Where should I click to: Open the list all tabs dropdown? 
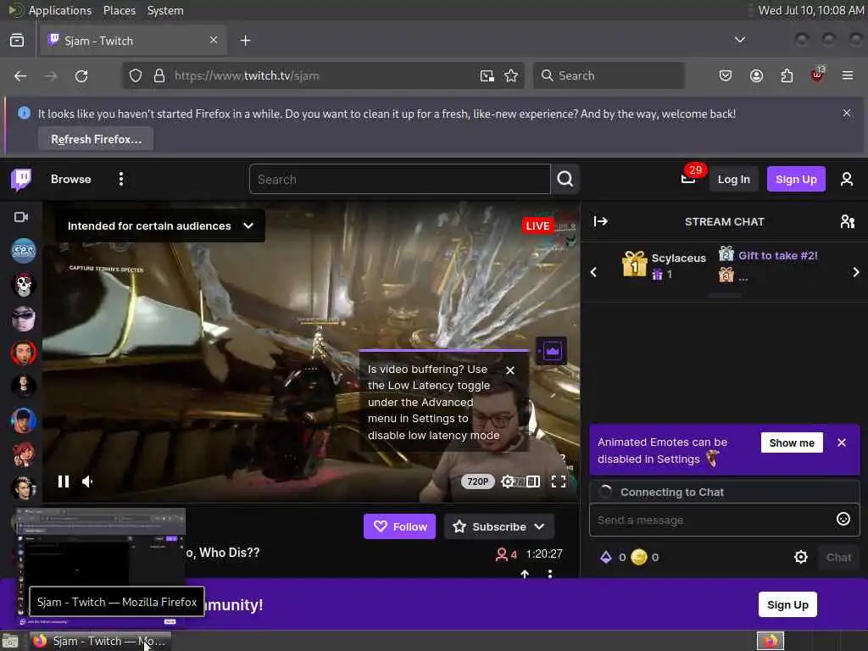click(739, 40)
